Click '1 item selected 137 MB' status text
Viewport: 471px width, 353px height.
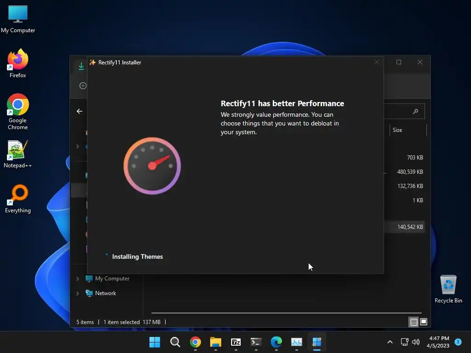click(132, 322)
